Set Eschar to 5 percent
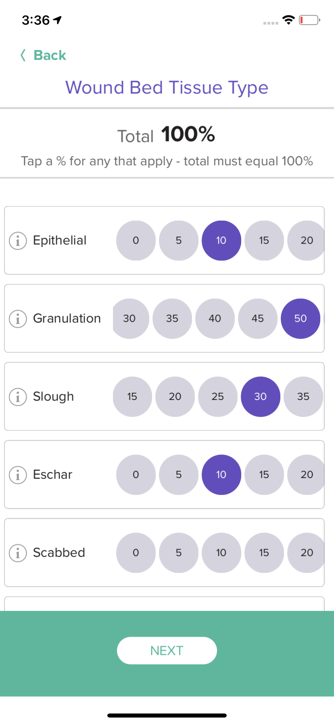Viewport: 334px width, 724px height. (x=179, y=474)
